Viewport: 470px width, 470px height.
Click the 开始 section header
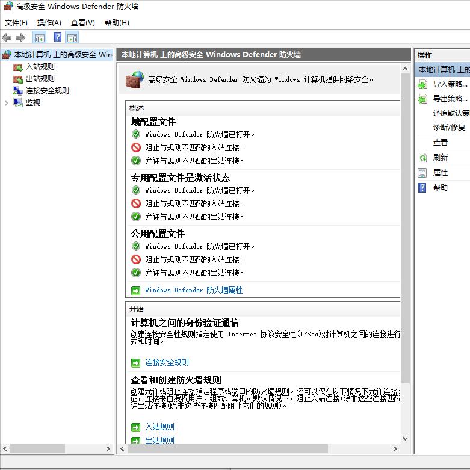pyautogui.click(x=137, y=309)
